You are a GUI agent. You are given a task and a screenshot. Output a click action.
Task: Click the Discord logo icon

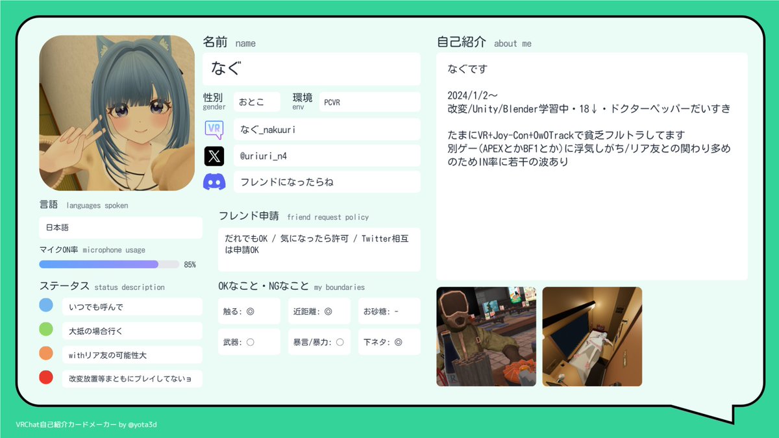(214, 182)
